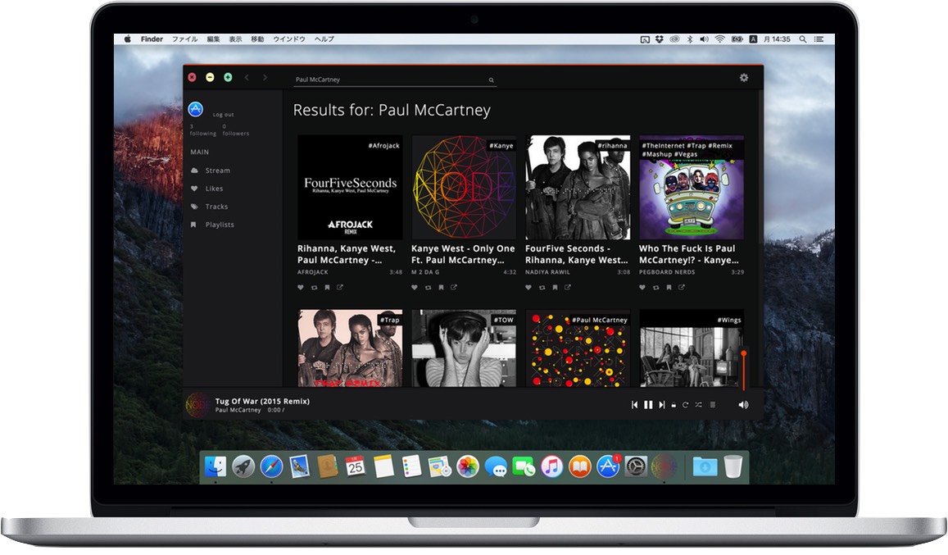The width and height of the screenshot is (948, 555).
Task: Play the Kanye West Only One cover
Action: coord(464,187)
